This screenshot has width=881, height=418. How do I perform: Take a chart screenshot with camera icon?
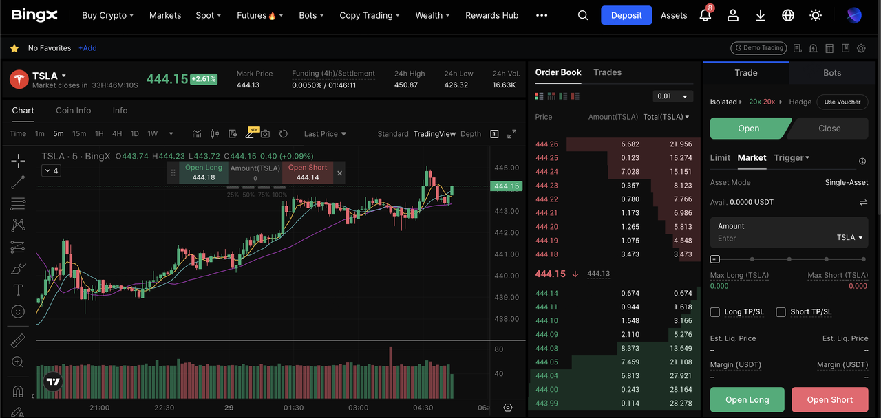tap(265, 134)
